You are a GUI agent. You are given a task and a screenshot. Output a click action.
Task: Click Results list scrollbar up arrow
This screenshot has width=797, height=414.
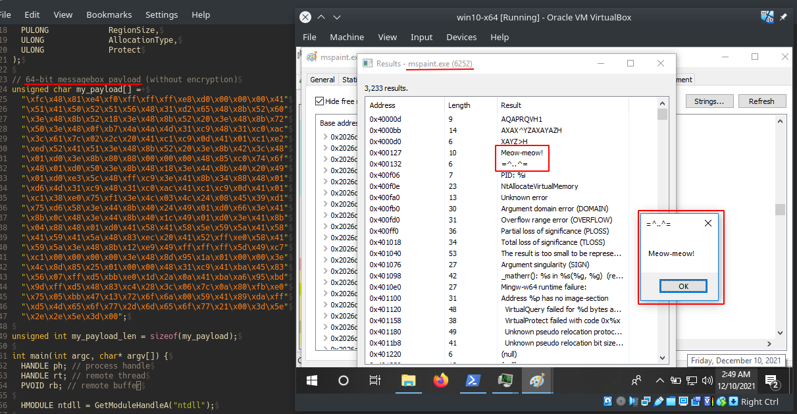[x=662, y=103]
